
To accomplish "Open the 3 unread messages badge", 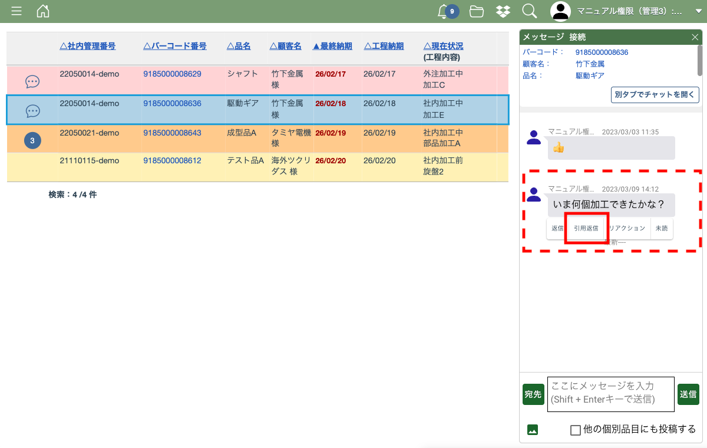I will pos(32,141).
